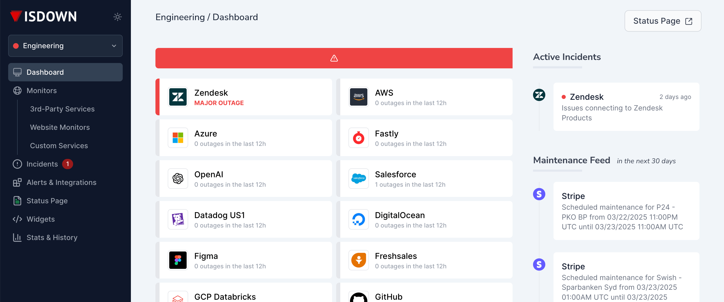Click the DigitalOcean logo icon
Screen dimensions: 724x302
[x=358, y=220]
